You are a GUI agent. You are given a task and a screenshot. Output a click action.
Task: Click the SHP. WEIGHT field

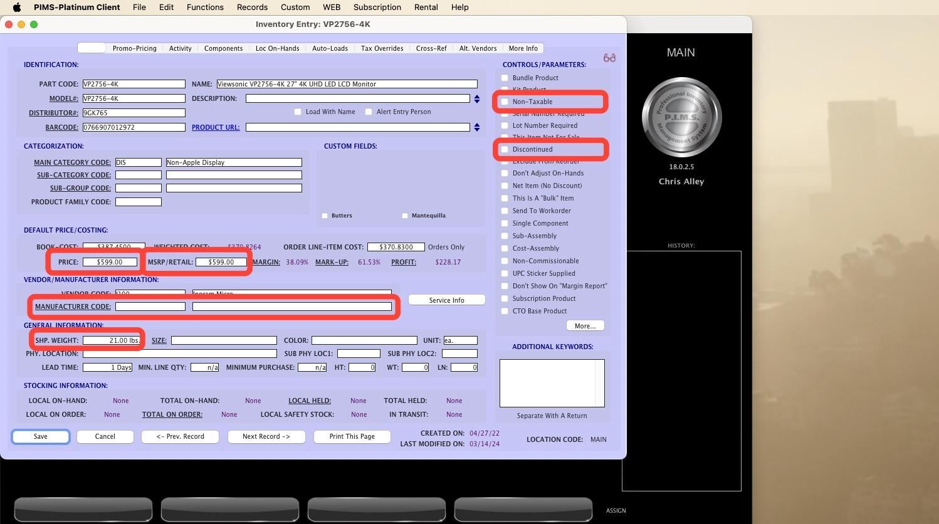point(112,340)
